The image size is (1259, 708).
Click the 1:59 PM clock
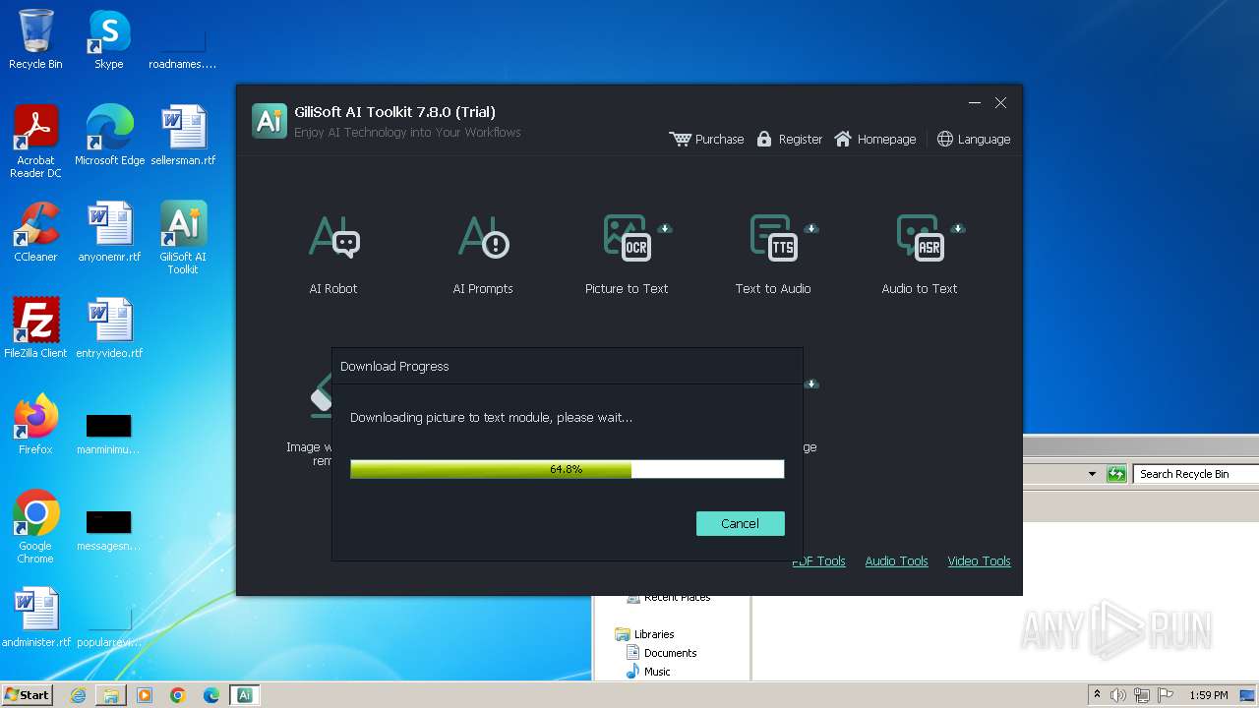tap(1209, 695)
